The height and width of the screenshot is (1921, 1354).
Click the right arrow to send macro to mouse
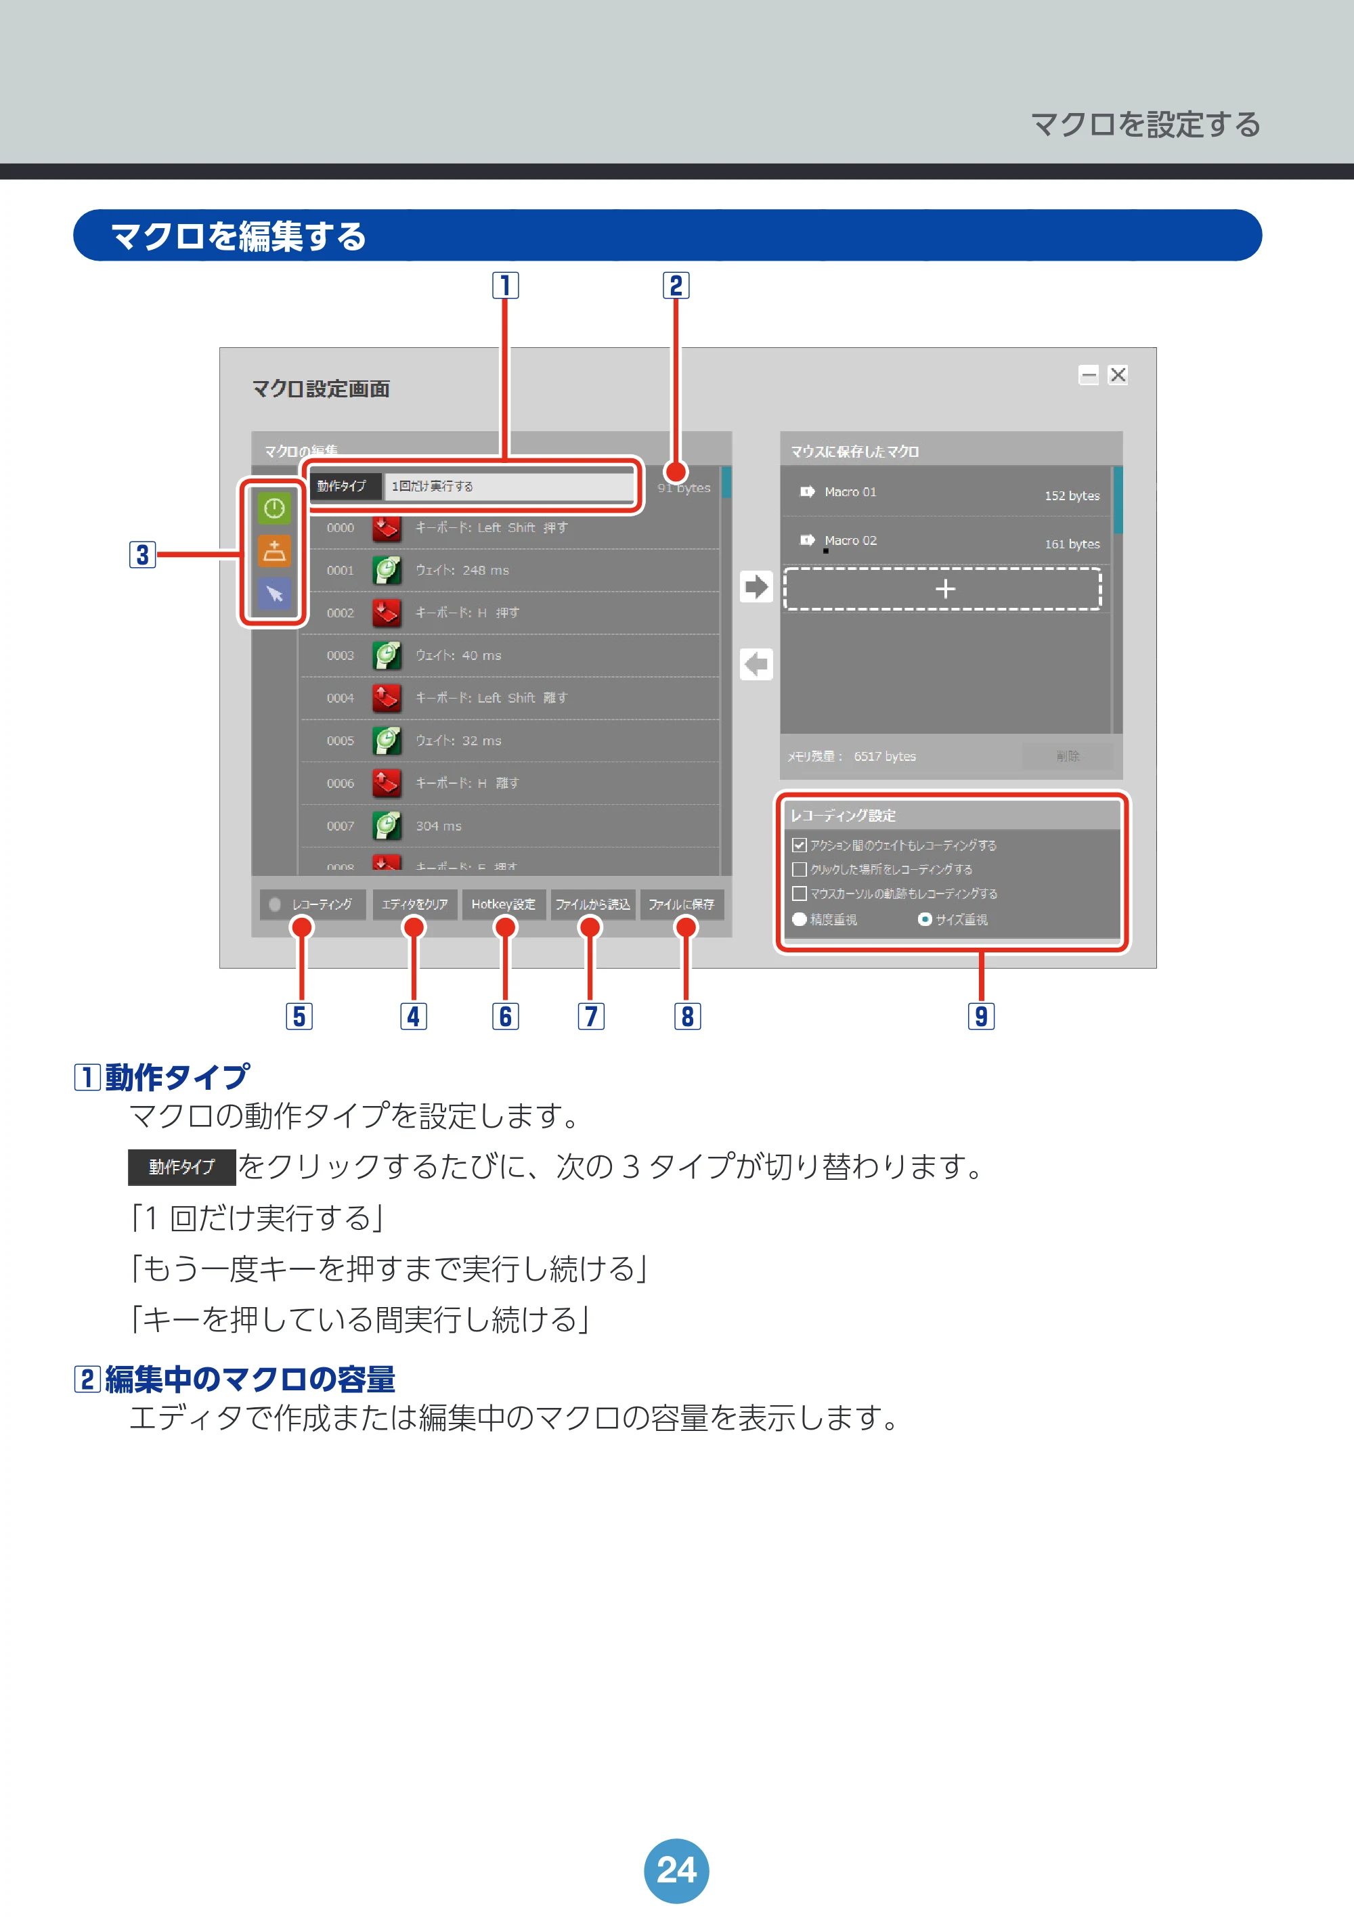point(756,586)
